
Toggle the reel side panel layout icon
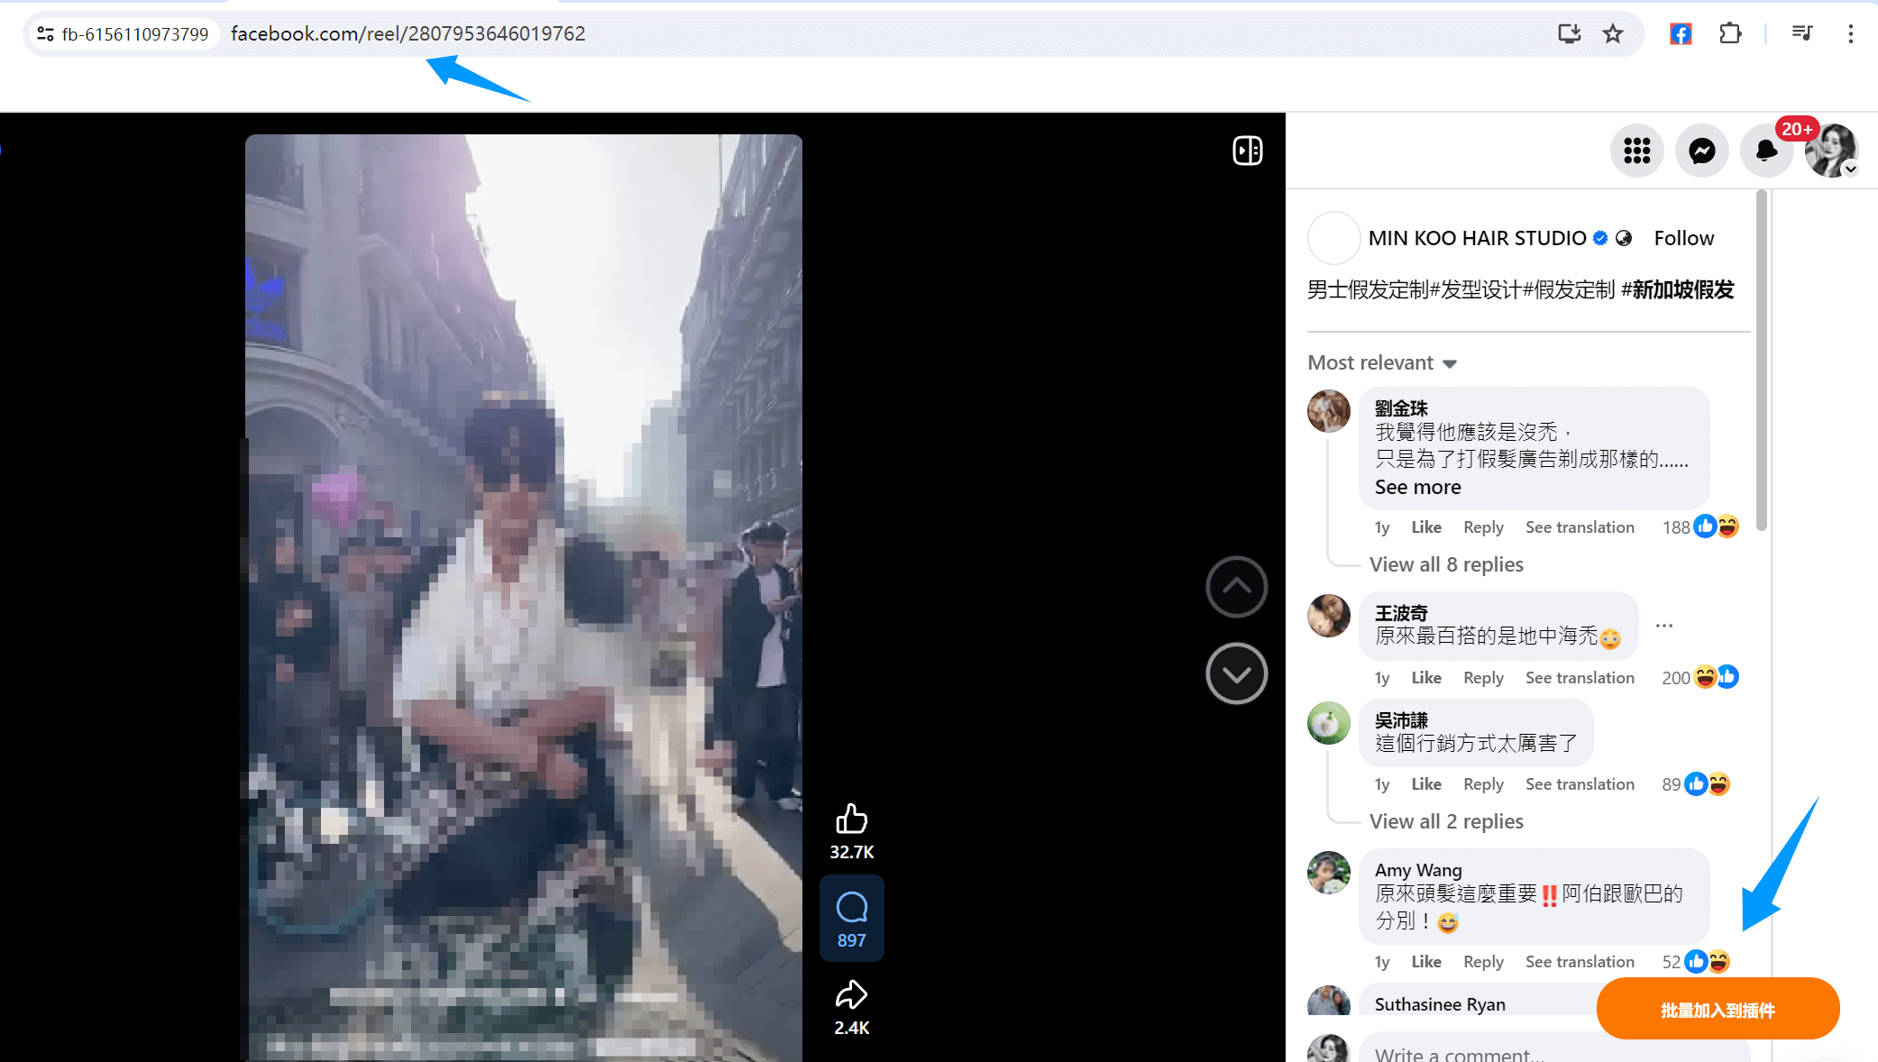(1248, 151)
